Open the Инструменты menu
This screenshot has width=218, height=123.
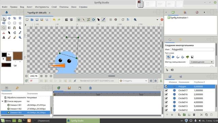[42, 7]
